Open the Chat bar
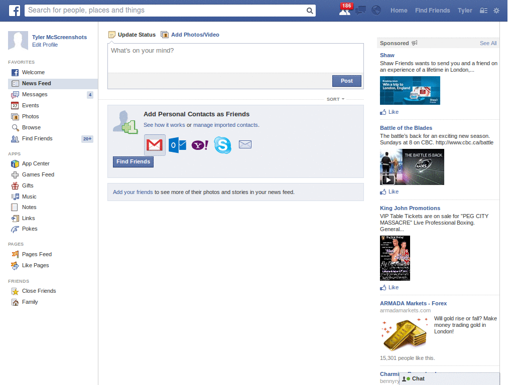The width and height of the screenshot is (514, 385). (x=449, y=379)
